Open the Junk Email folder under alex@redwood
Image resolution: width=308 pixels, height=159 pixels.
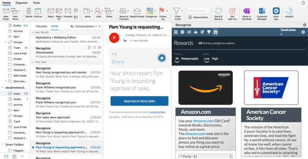(x=20, y=127)
